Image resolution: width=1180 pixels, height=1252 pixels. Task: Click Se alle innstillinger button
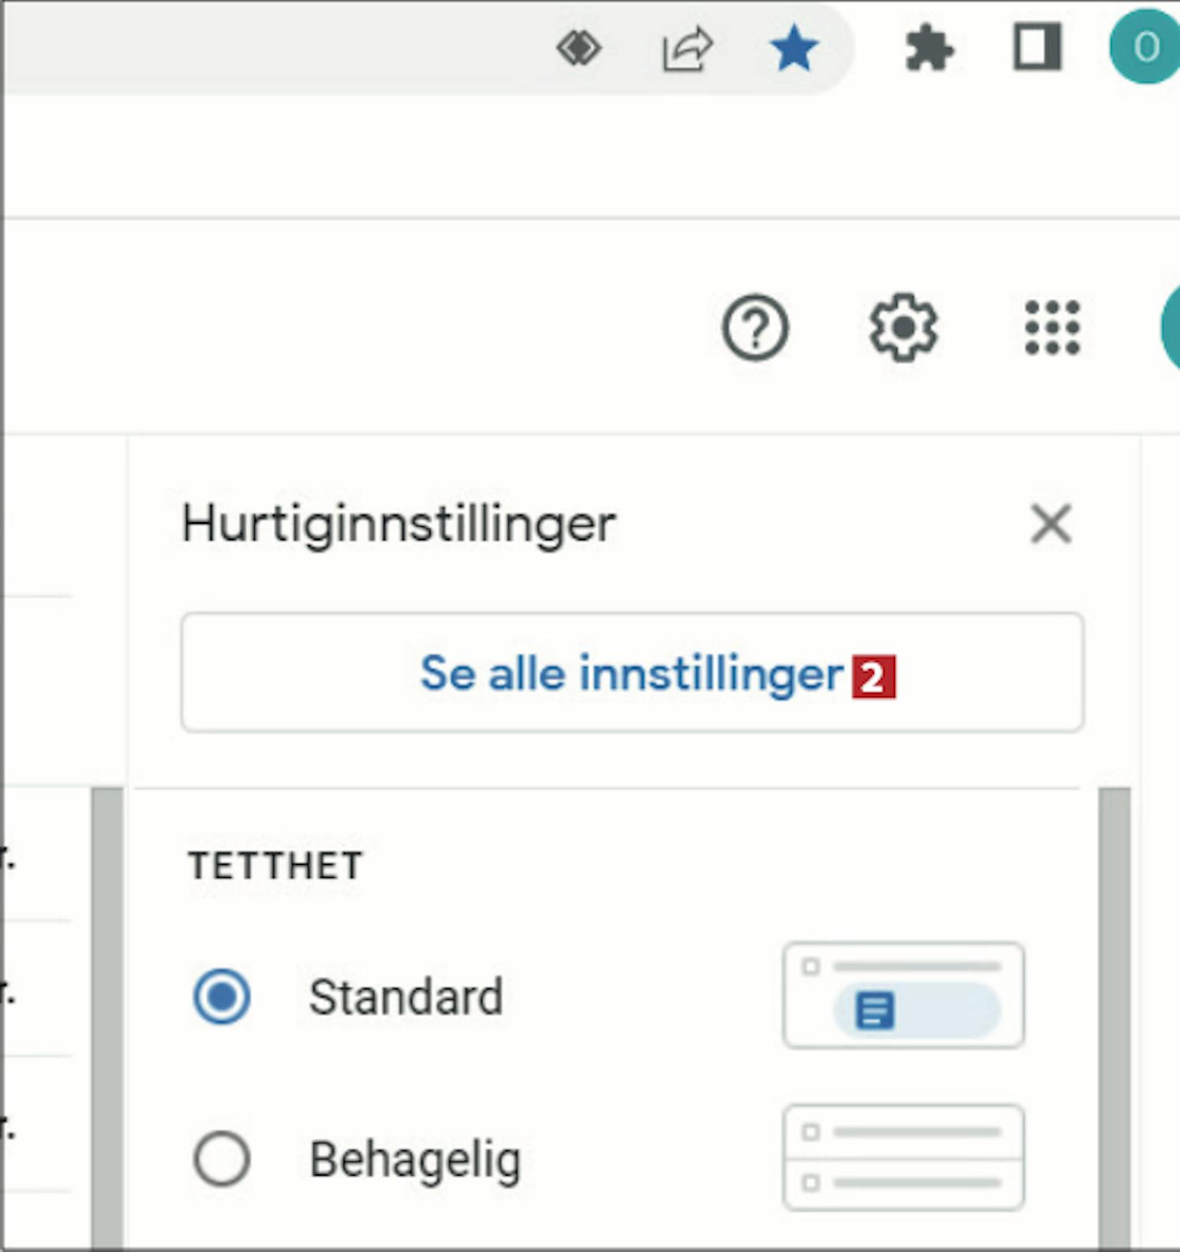pos(632,672)
